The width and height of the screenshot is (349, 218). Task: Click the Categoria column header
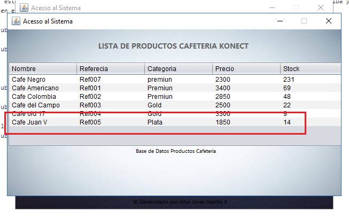coord(179,69)
